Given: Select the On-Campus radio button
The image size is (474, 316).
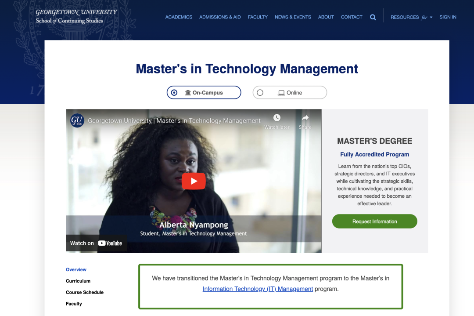Looking at the screenshot, I should [174, 93].
